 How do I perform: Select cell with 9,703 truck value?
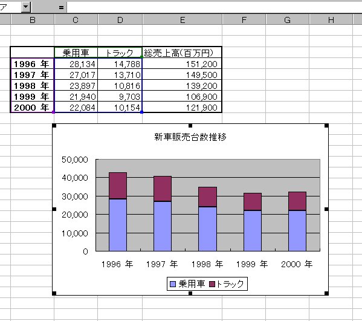120,97
